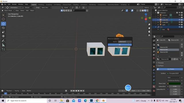This screenshot has height=103, width=184.
Task: Open the Add menu in viewport header
Action: 27,11
